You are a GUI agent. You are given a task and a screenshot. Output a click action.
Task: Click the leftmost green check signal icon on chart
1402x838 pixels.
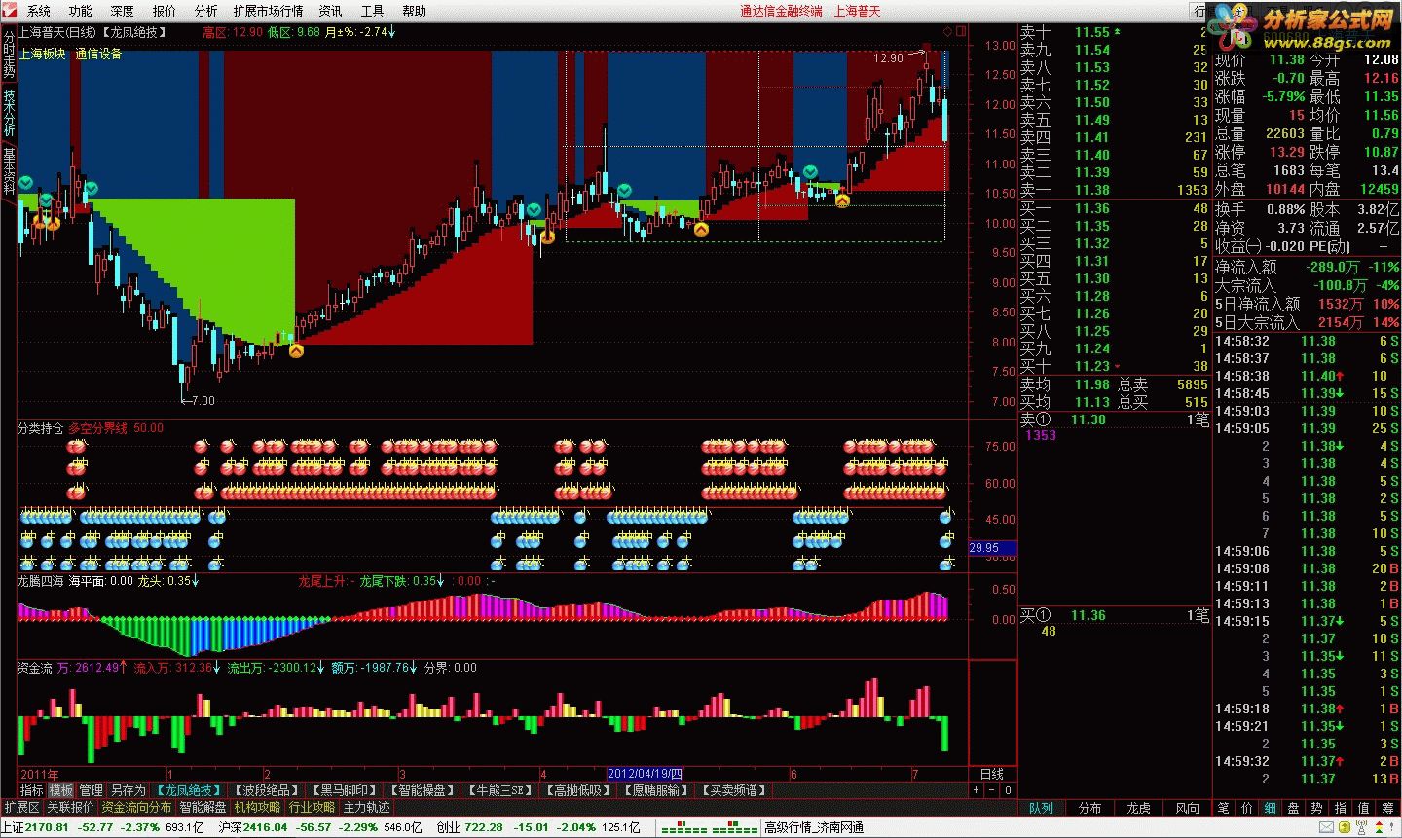click(26, 183)
